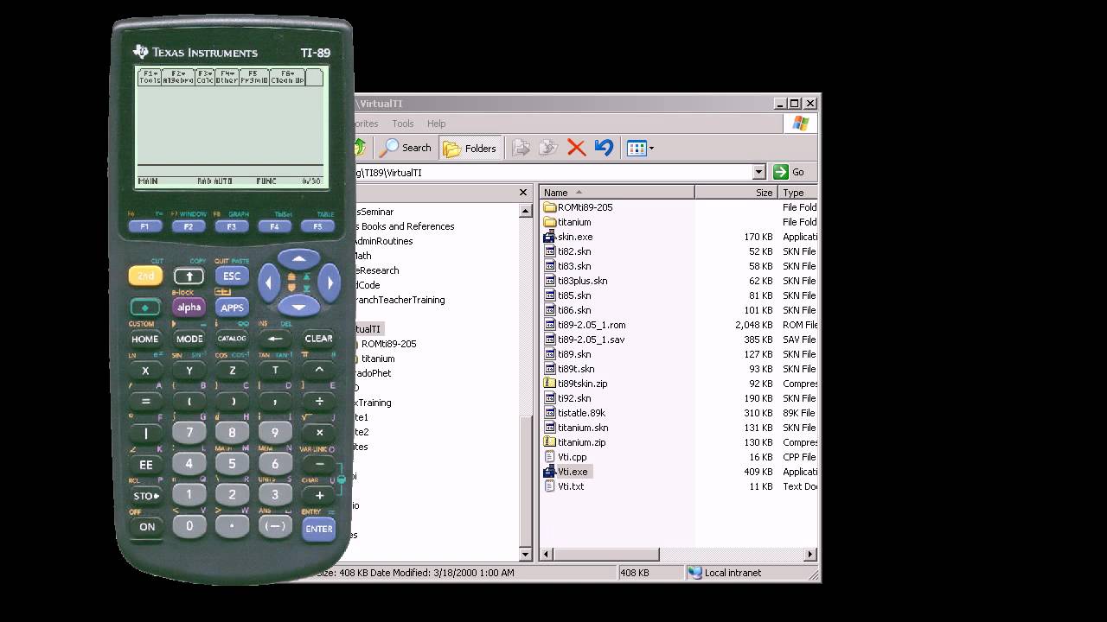This screenshot has height=622, width=1107.
Task: Click the calculator HOME key
Action: coord(145,340)
